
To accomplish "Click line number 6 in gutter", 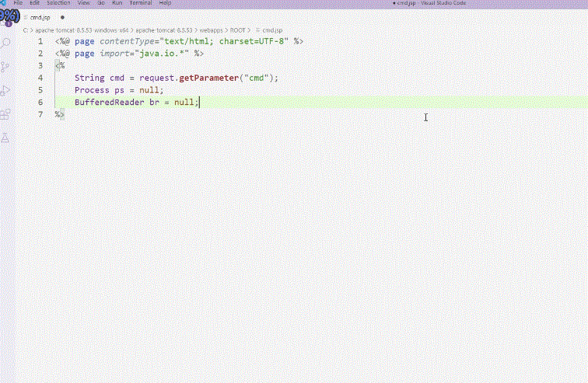I will [40, 103].
